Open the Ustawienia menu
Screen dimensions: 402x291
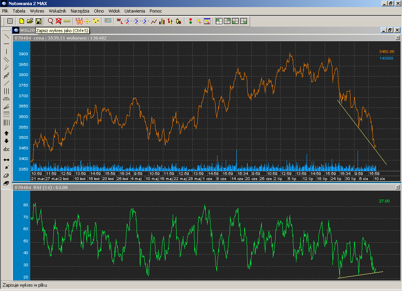(x=135, y=11)
